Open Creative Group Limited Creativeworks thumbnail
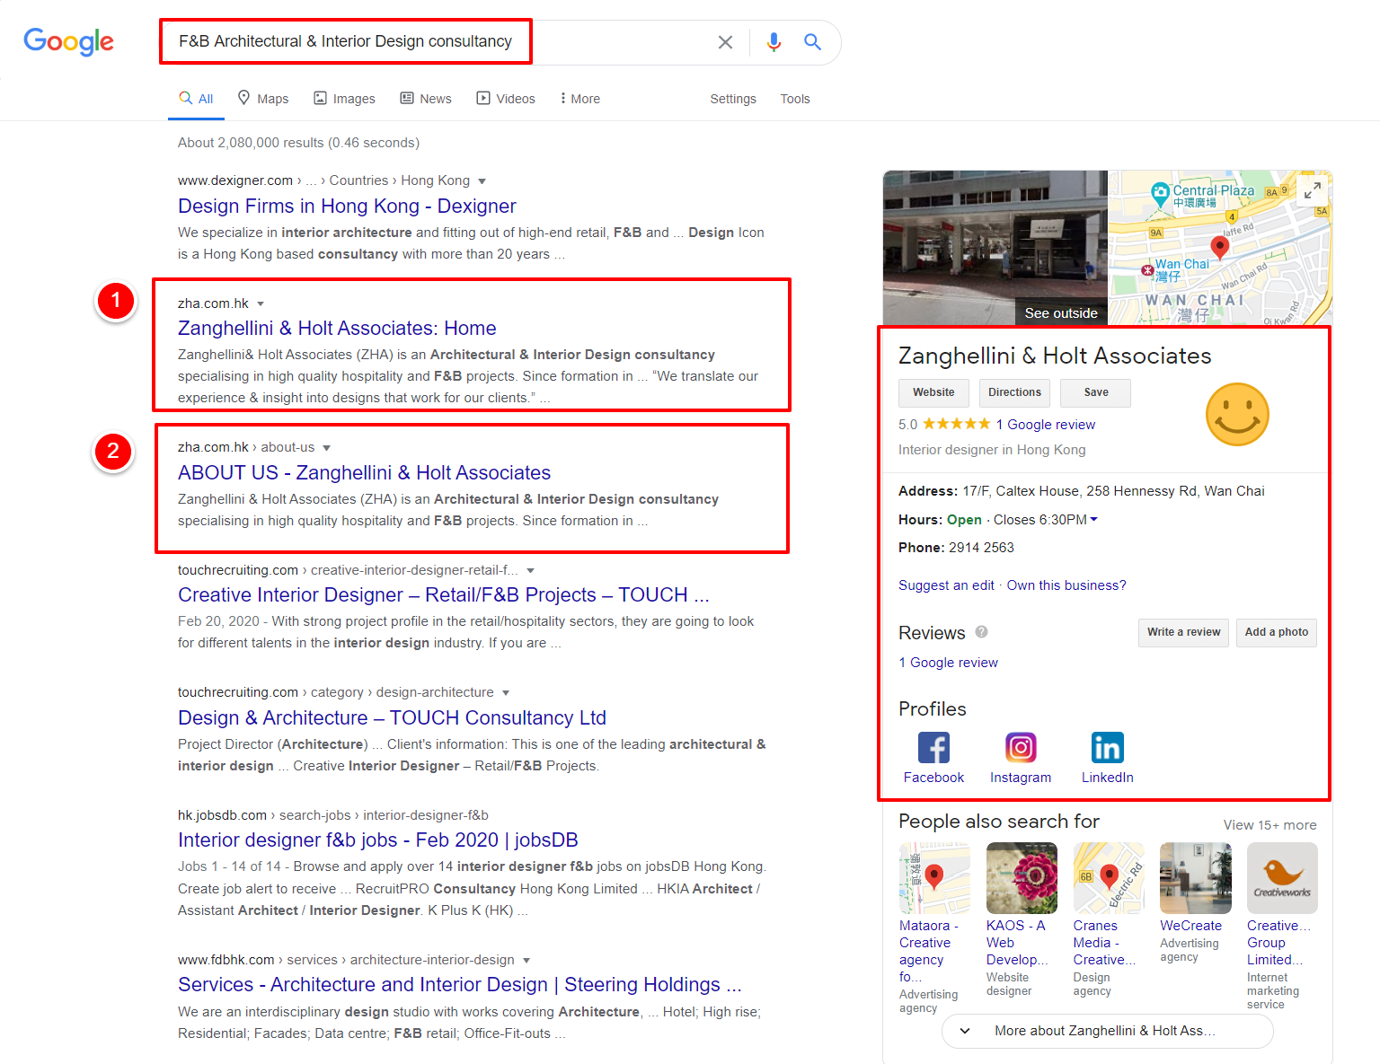The width and height of the screenshot is (1380, 1064). click(1282, 878)
